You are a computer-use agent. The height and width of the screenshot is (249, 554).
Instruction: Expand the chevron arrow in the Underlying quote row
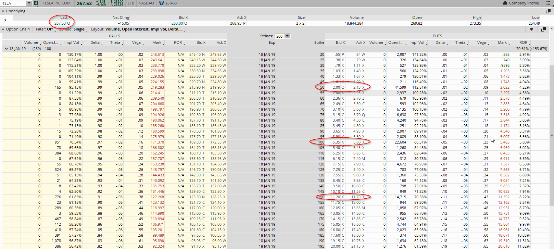(x=5, y=20)
